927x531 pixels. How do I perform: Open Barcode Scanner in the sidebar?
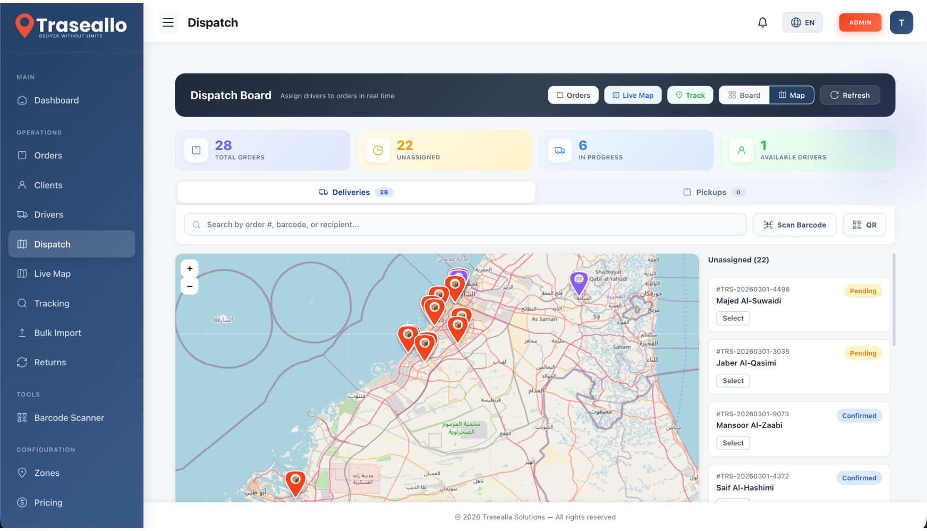point(69,418)
